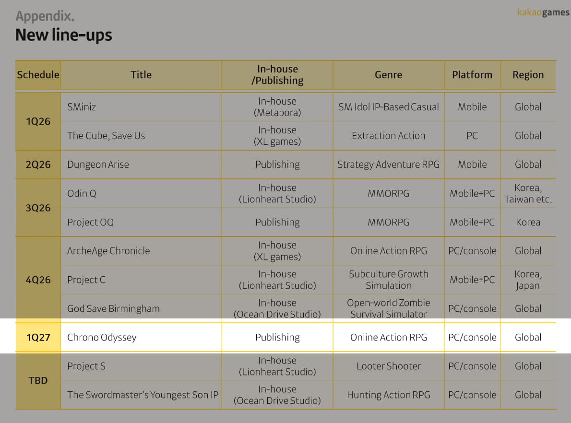Click 'Korea, Taiwan etc.' region cell
The width and height of the screenshot is (571, 423).
click(x=528, y=193)
